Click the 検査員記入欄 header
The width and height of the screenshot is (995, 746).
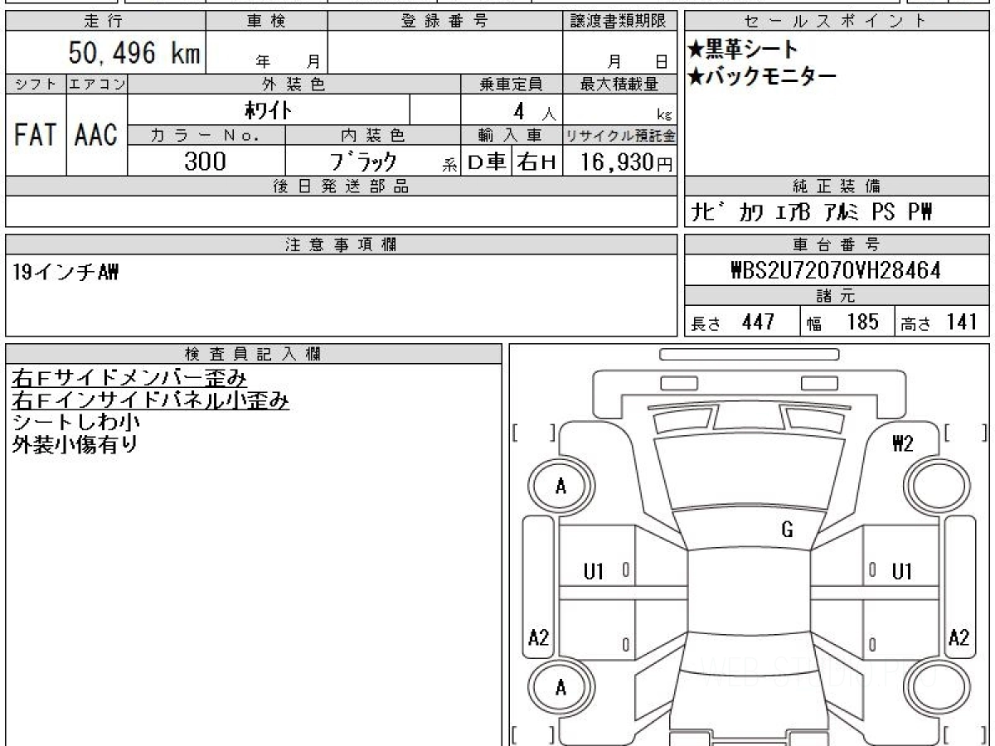click(254, 354)
